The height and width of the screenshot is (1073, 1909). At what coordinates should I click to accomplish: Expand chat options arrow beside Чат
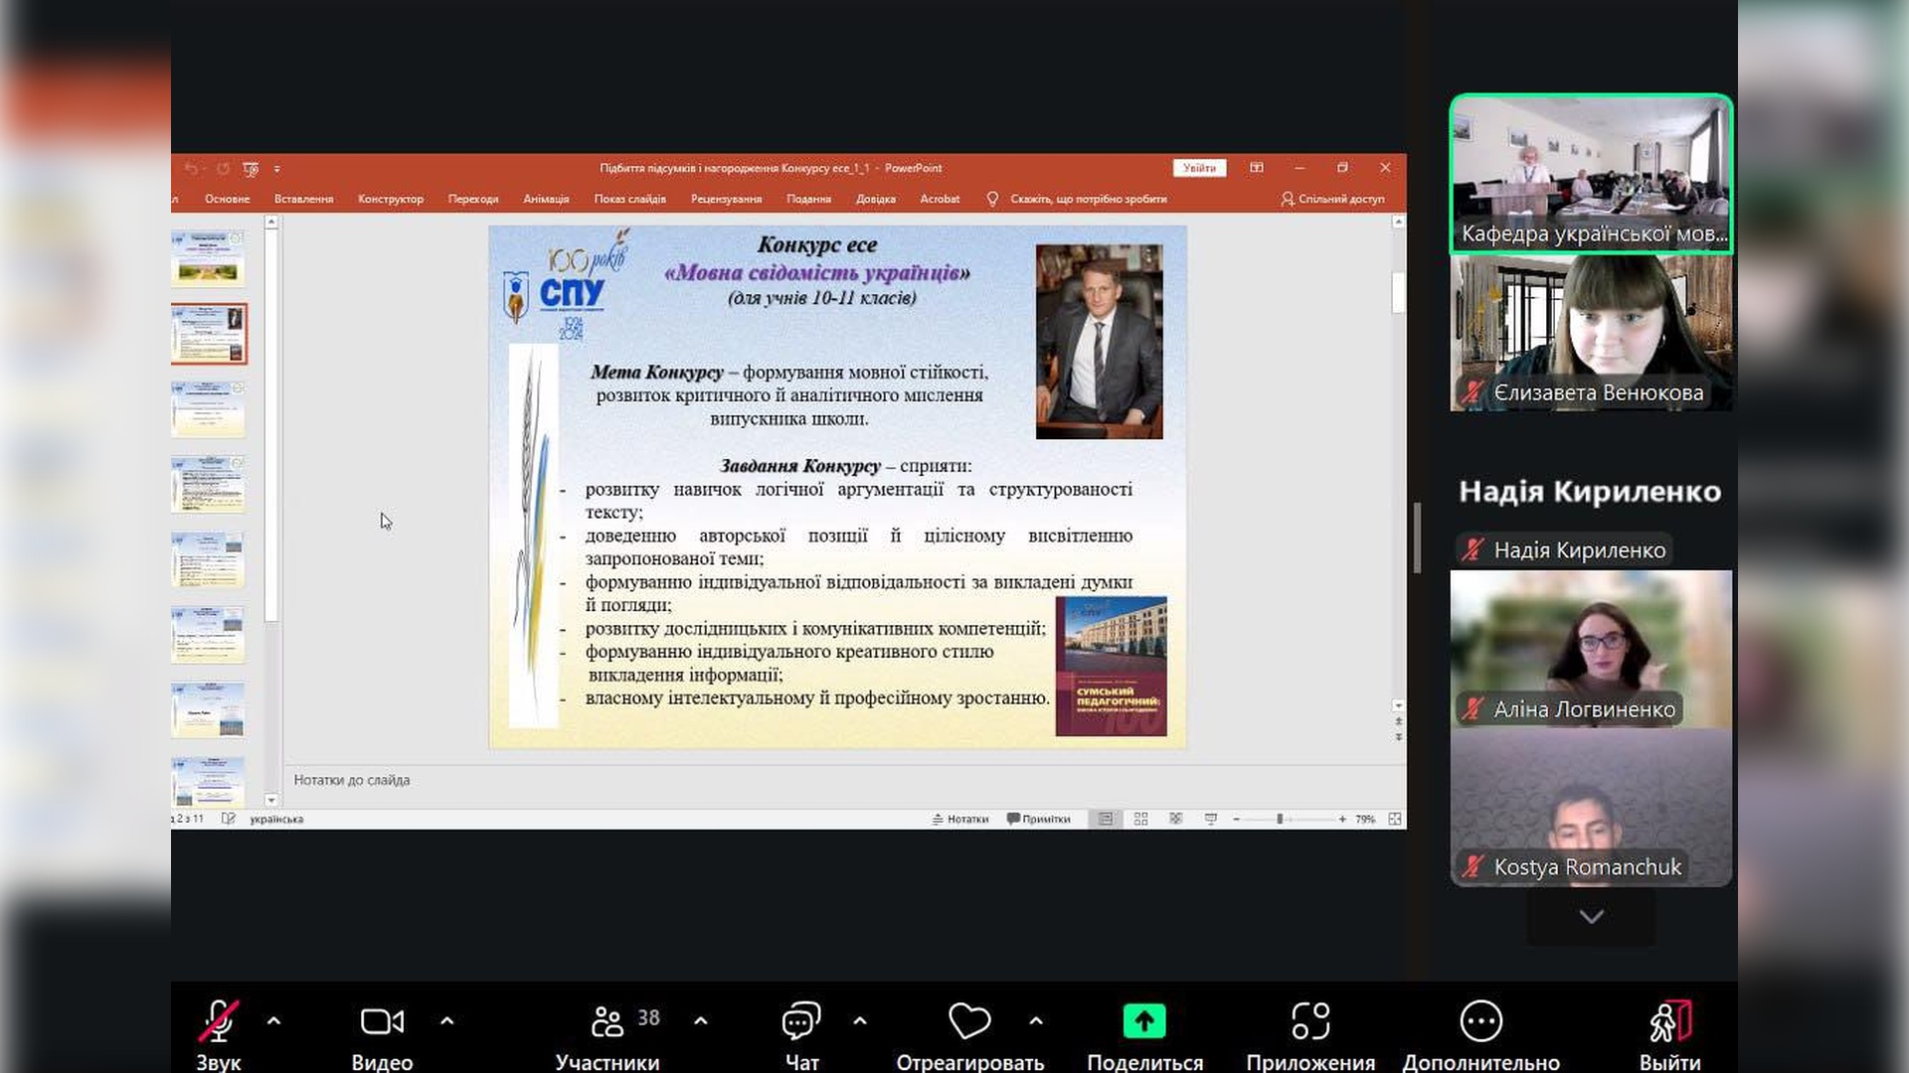[x=860, y=1020]
